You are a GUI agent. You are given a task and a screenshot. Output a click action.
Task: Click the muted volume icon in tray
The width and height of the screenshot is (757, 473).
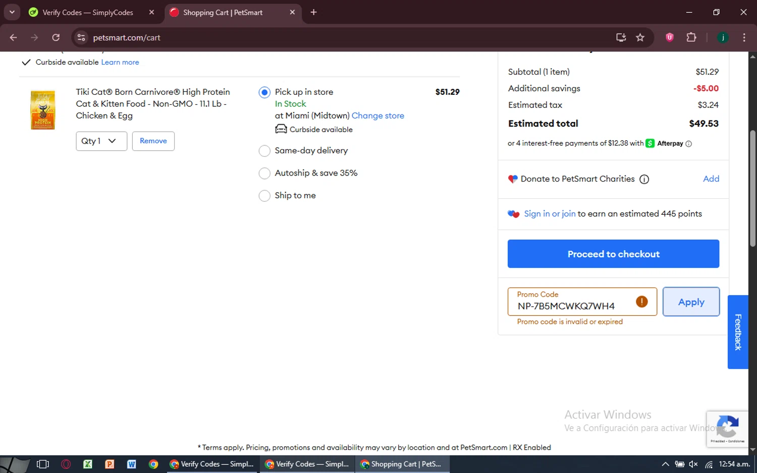pyautogui.click(x=694, y=464)
